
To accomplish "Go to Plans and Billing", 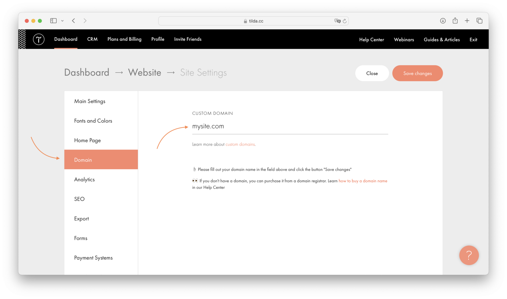I will tap(124, 39).
